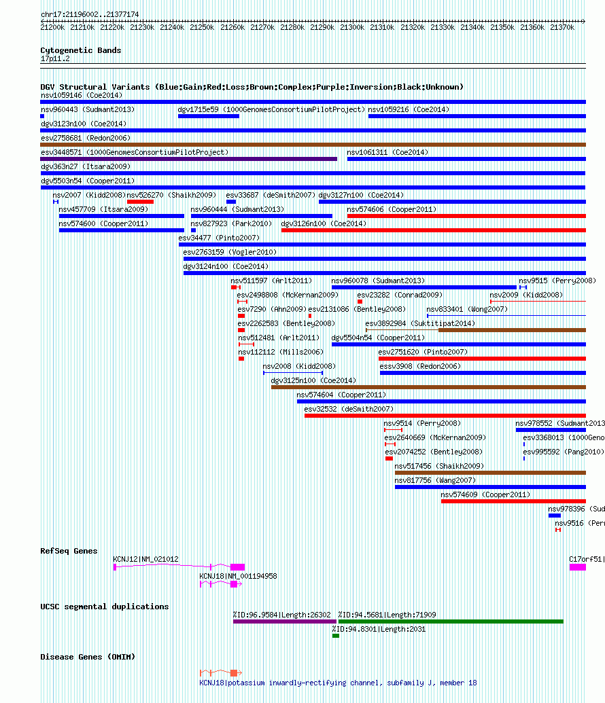Click the nsv1059216 (Coe2014) label

click(409, 109)
